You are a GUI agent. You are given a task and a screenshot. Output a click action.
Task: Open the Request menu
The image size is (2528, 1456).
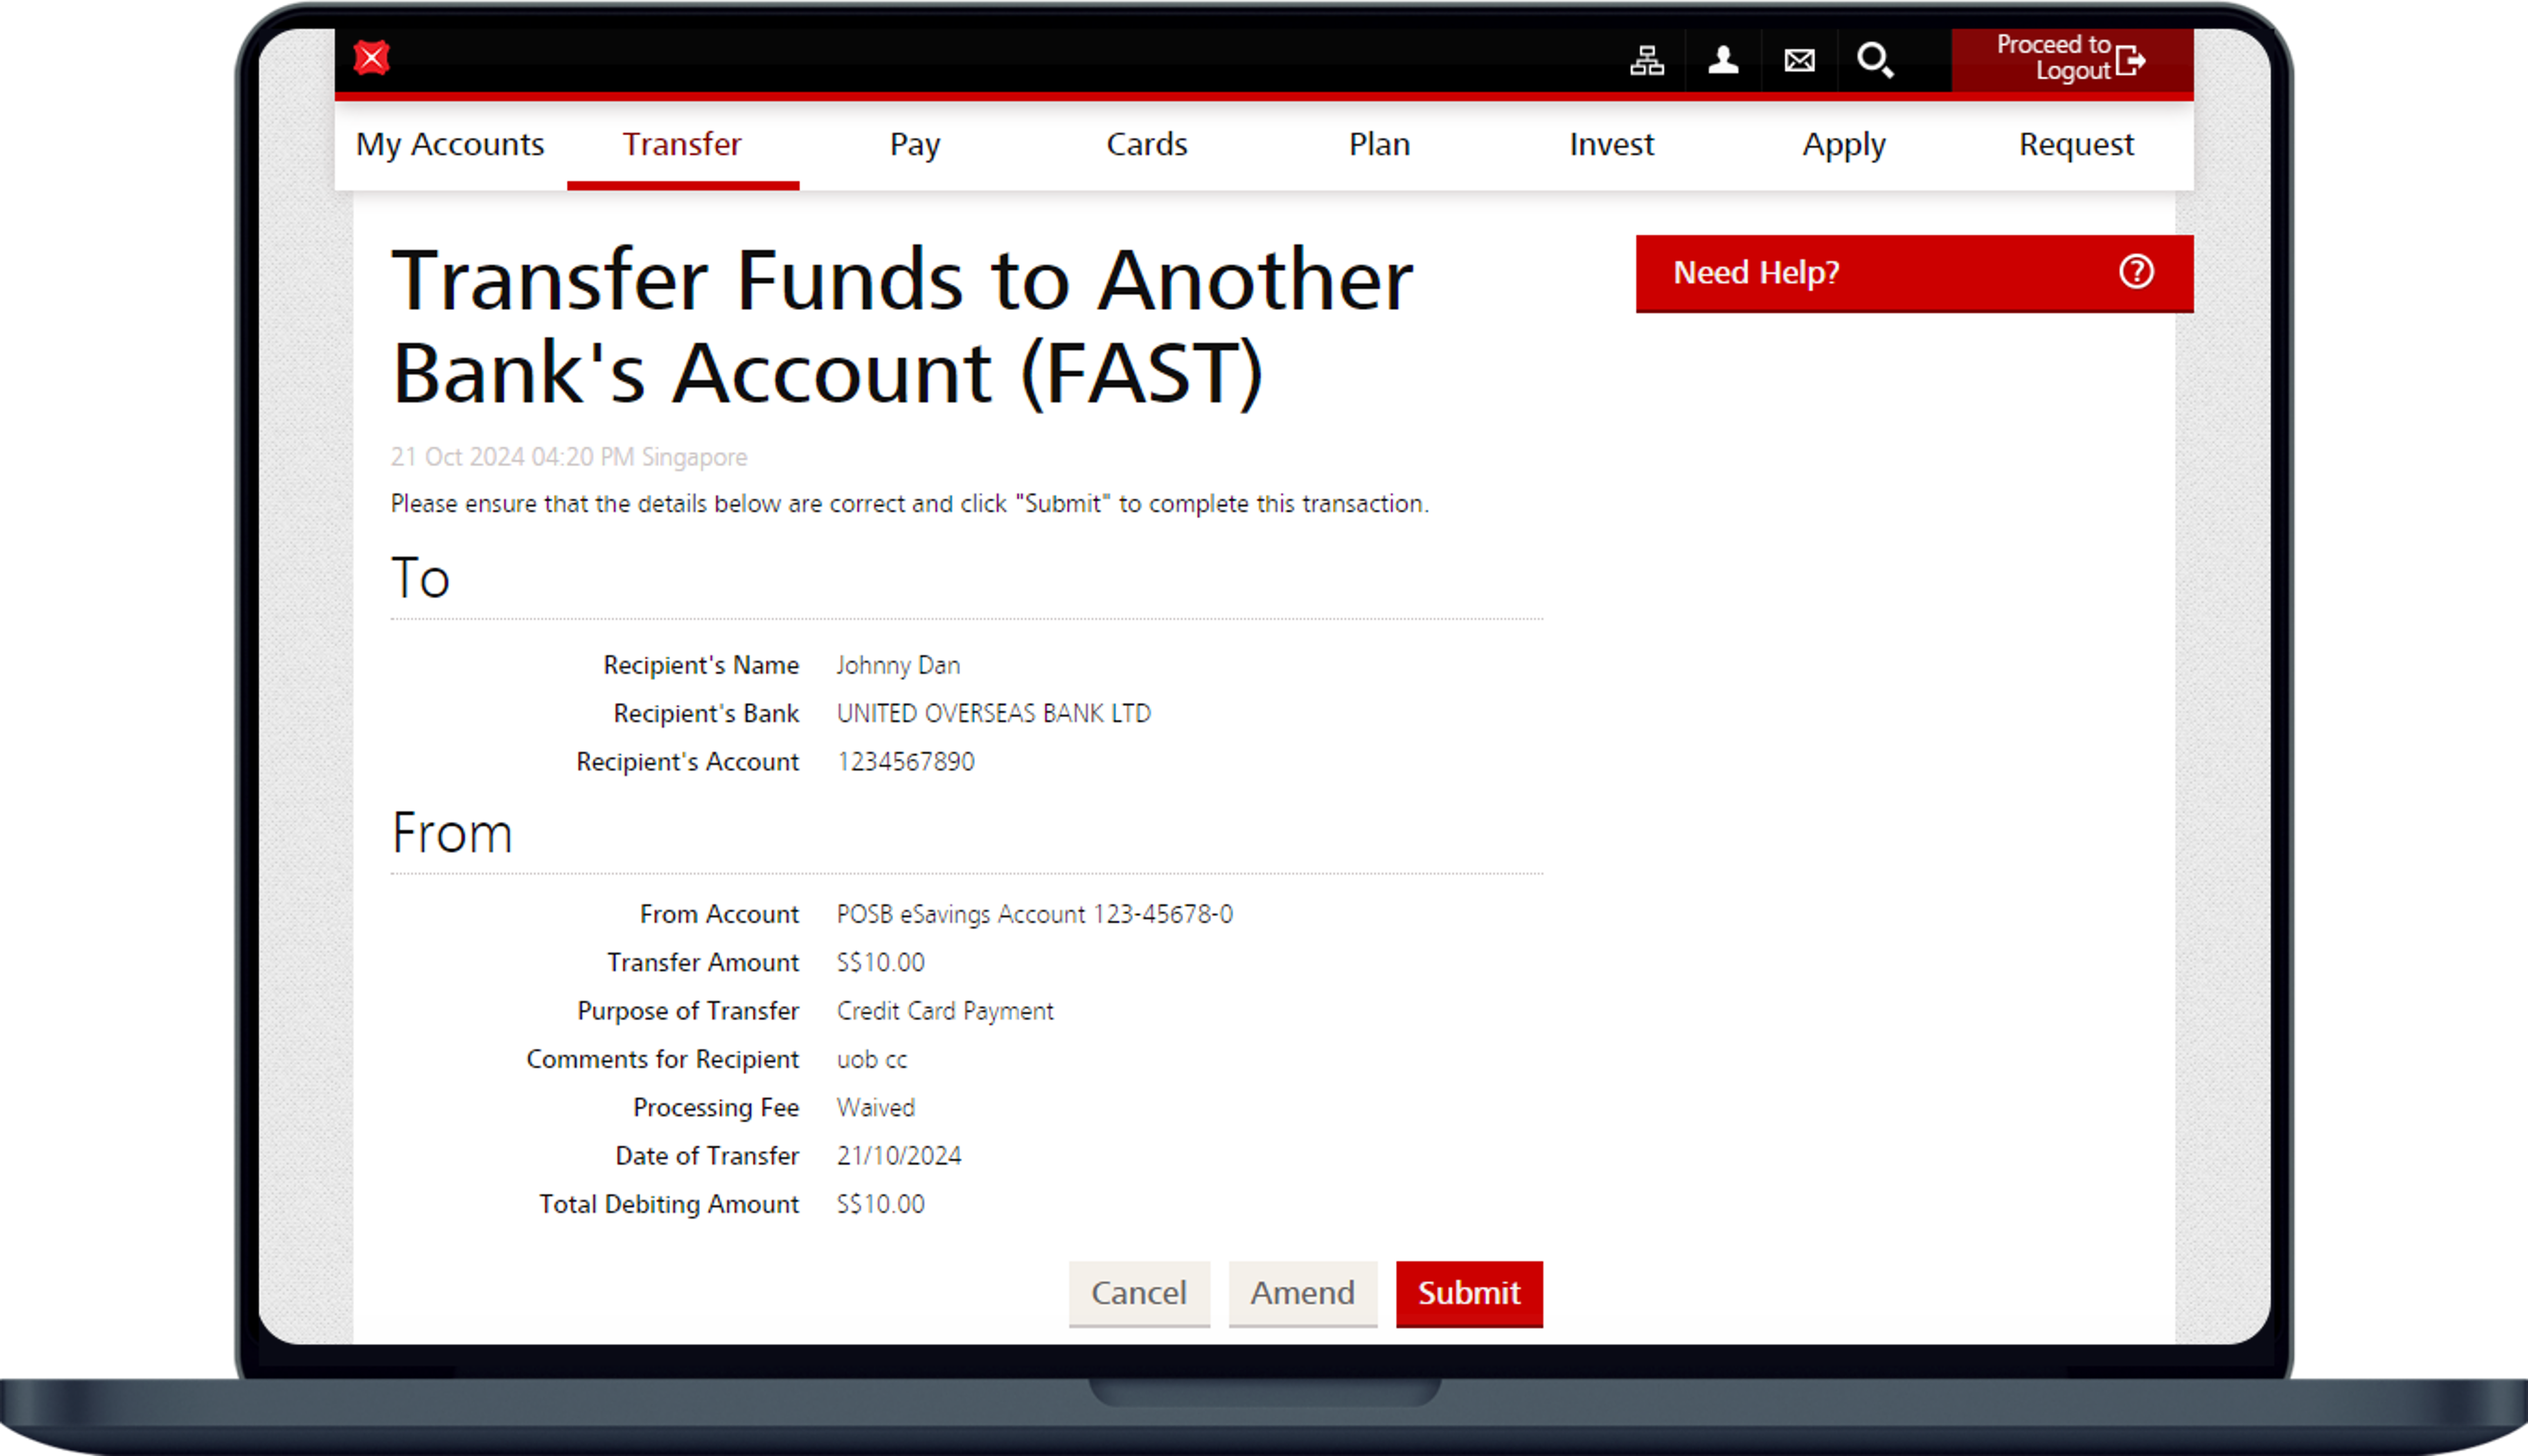click(x=2076, y=145)
